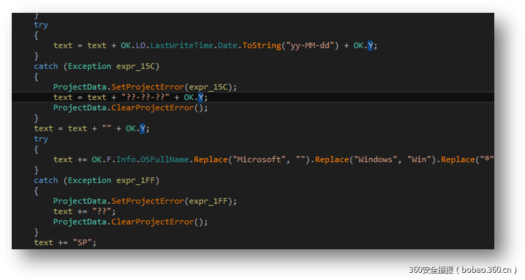
Task: Click the first try keyword at the top
Action: coord(41,25)
